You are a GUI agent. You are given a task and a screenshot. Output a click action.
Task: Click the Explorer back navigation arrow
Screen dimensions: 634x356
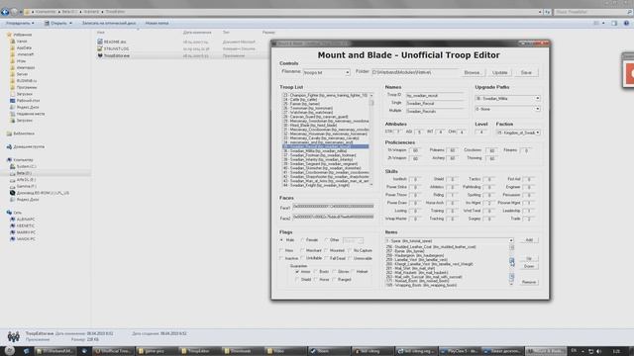tap(5, 12)
